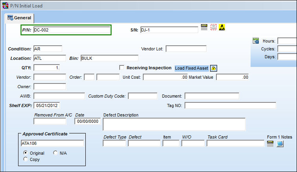Click the Defect Description text area

[174, 124]
